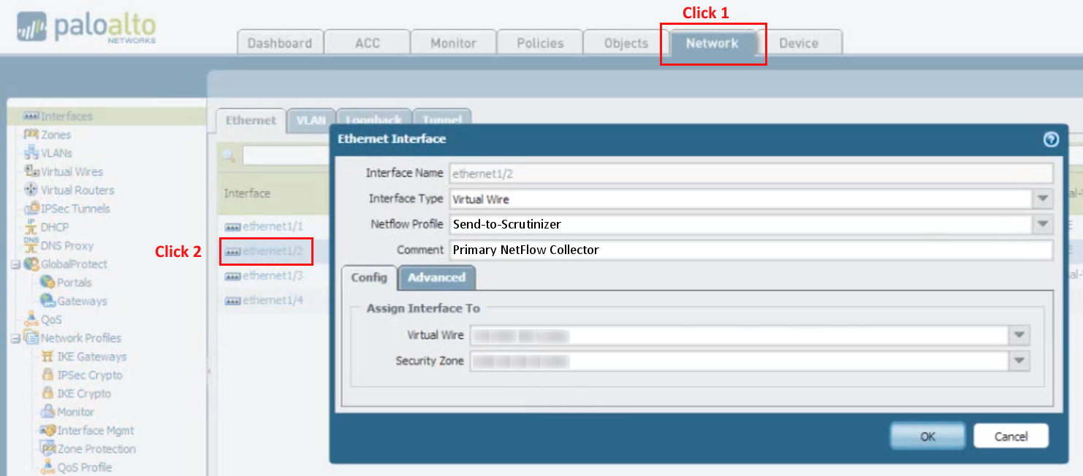Expand the Netflow Profile dropdown

[x=1042, y=224]
